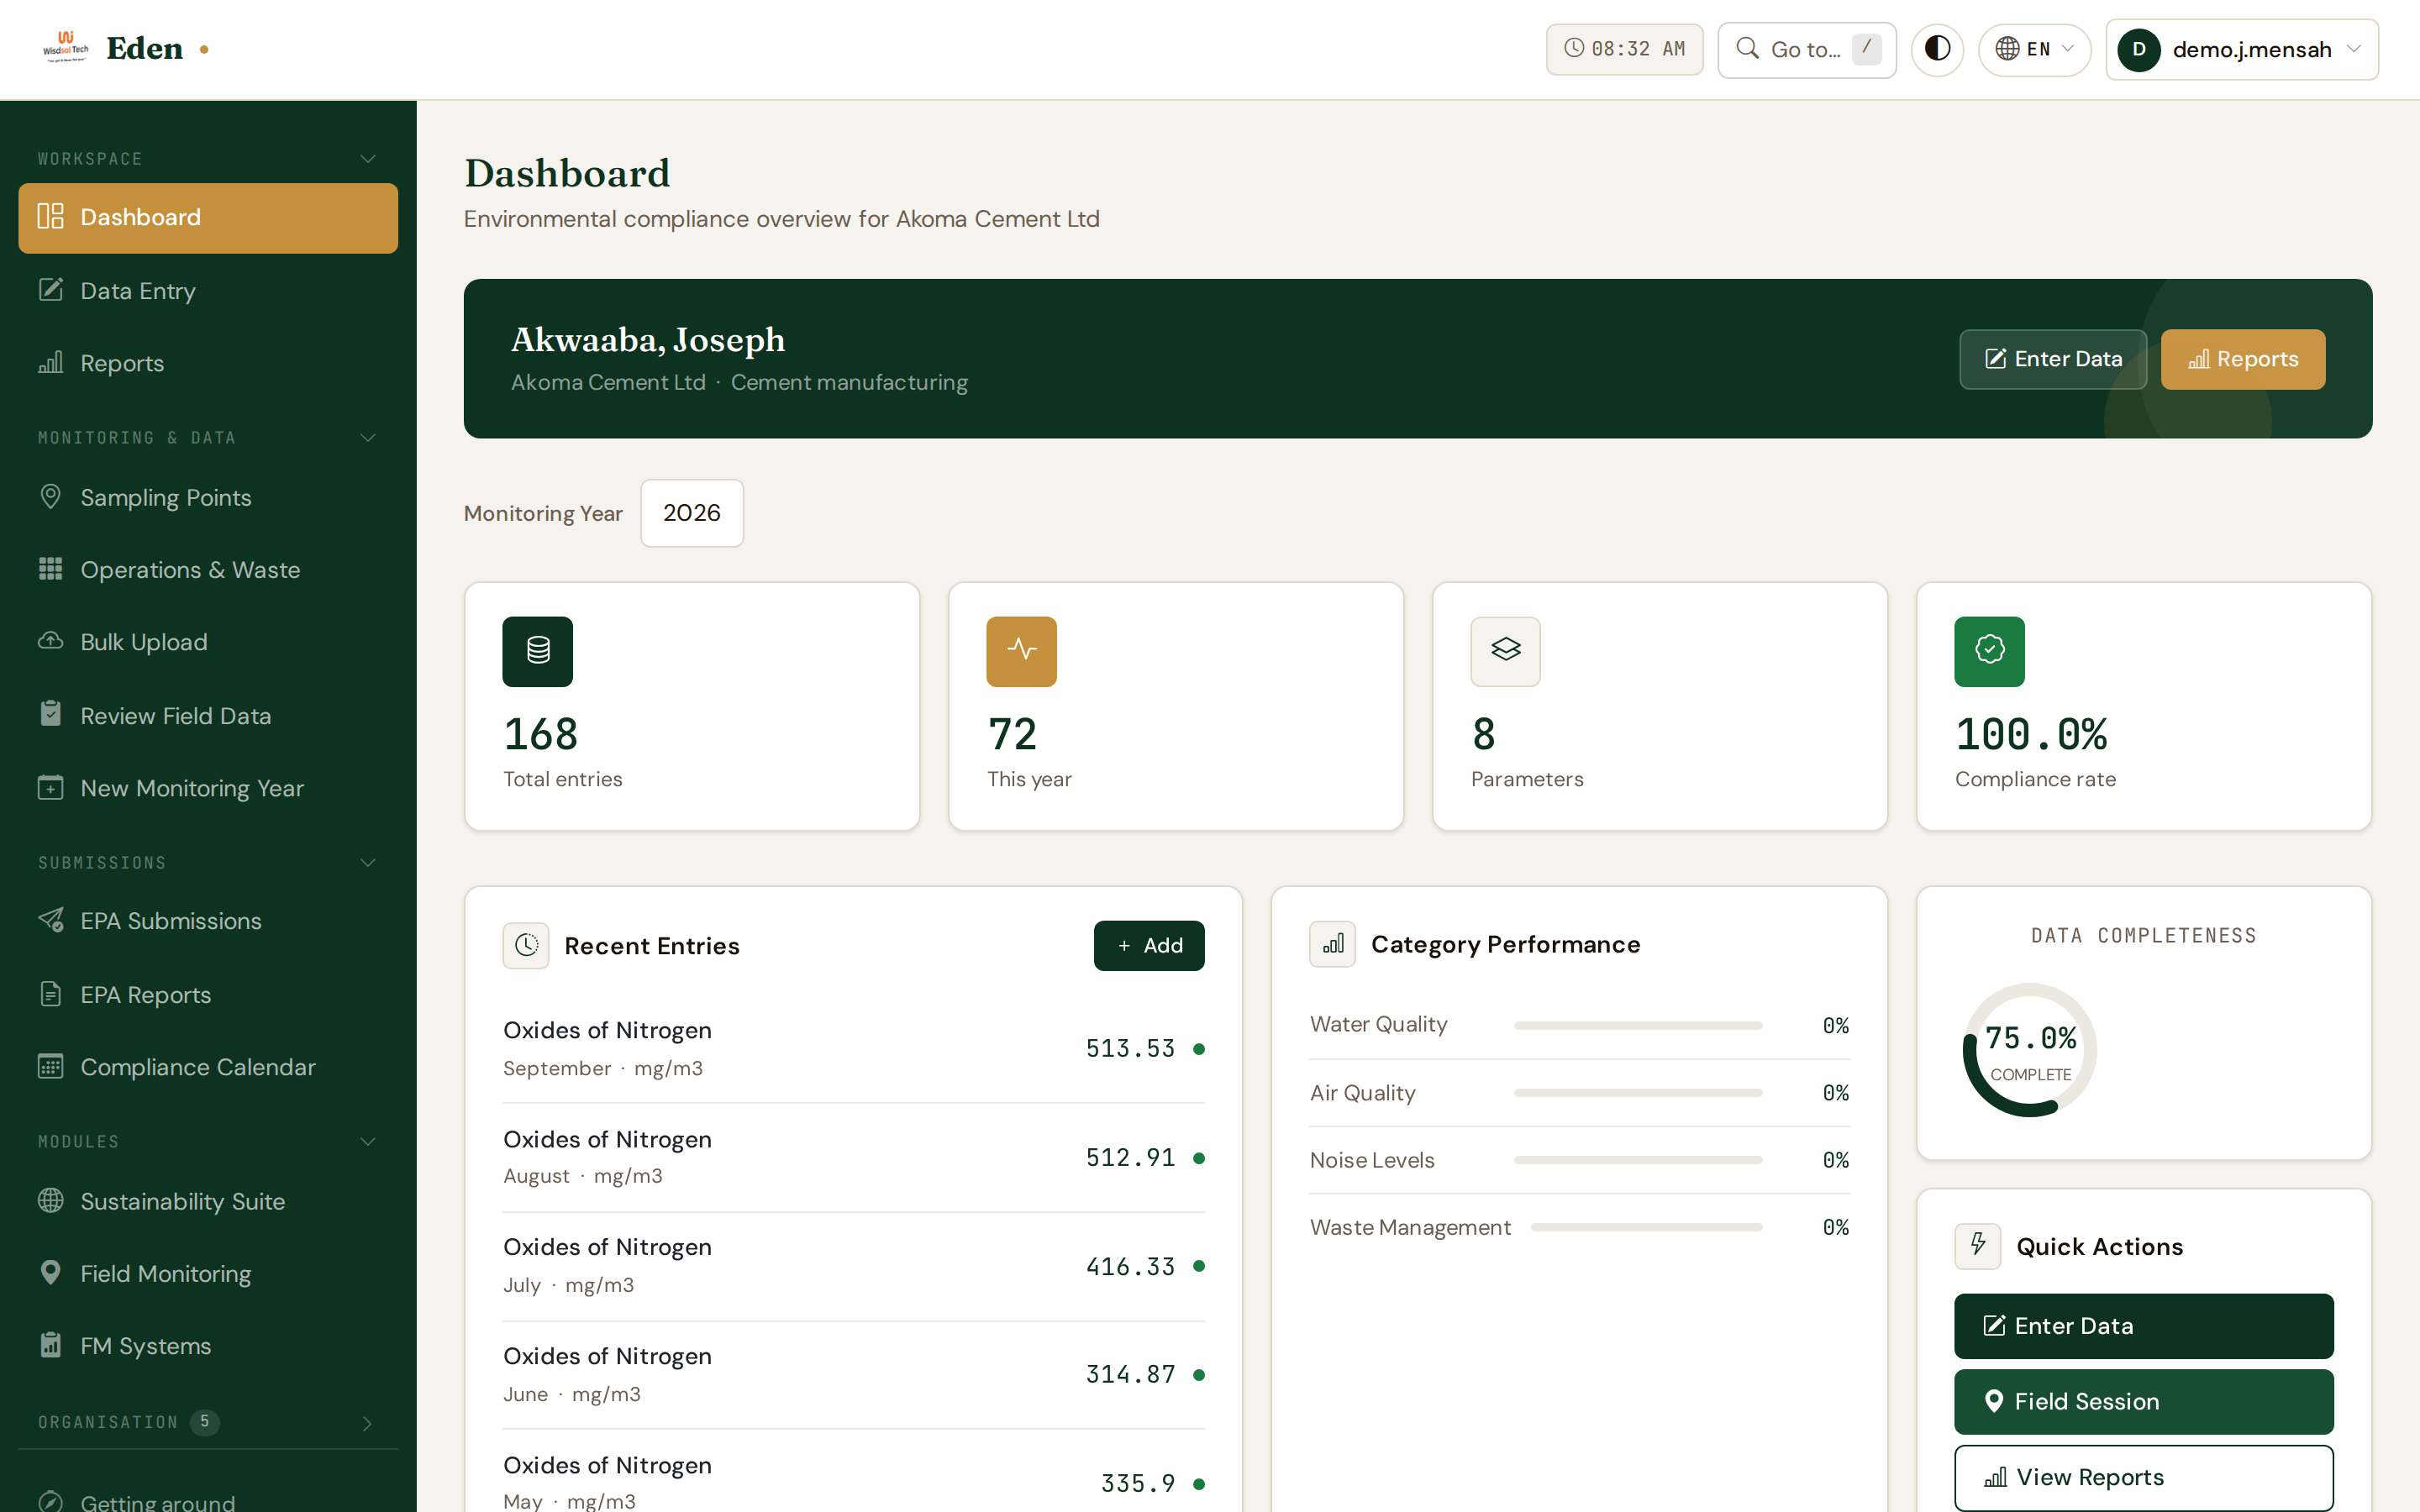Open Reports in the sidebar
Screen dimensions: 2420x1512
click(x=208, y=363)
